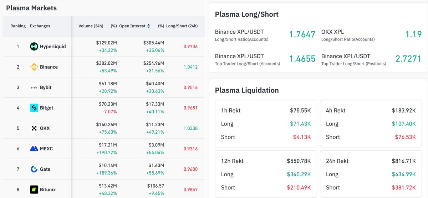Select Binance volume $382.02M
The image size is (428, 198).
[x=106, y=63]
